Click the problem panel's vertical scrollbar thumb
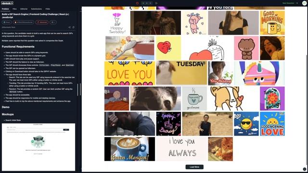The height and width of the screenshot is (173, 308). click(x=78, y=90)
